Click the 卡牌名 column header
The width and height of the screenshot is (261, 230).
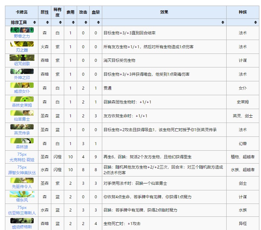[22, 12]
